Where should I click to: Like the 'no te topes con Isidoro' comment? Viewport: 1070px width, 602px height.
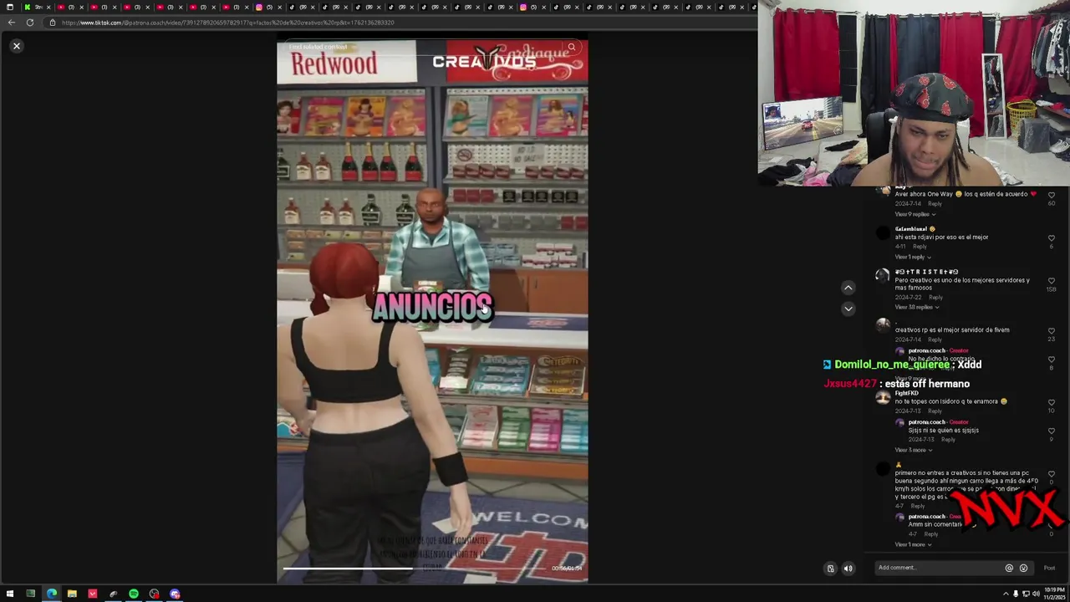click(x=1052, y=402)
